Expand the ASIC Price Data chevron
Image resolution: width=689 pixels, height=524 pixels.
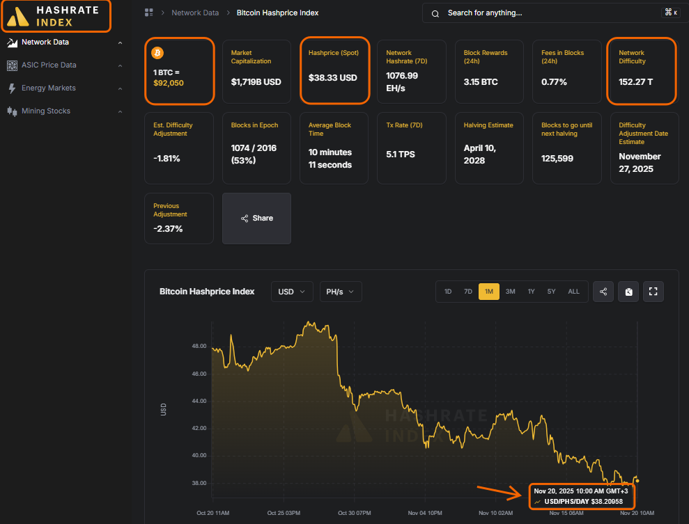pos(120,66)
